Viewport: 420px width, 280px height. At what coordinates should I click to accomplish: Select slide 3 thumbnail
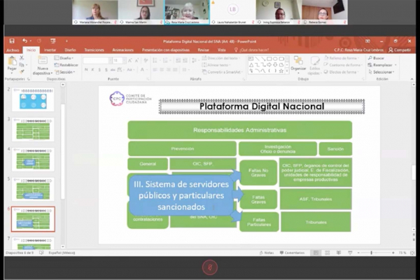point(33,129)
